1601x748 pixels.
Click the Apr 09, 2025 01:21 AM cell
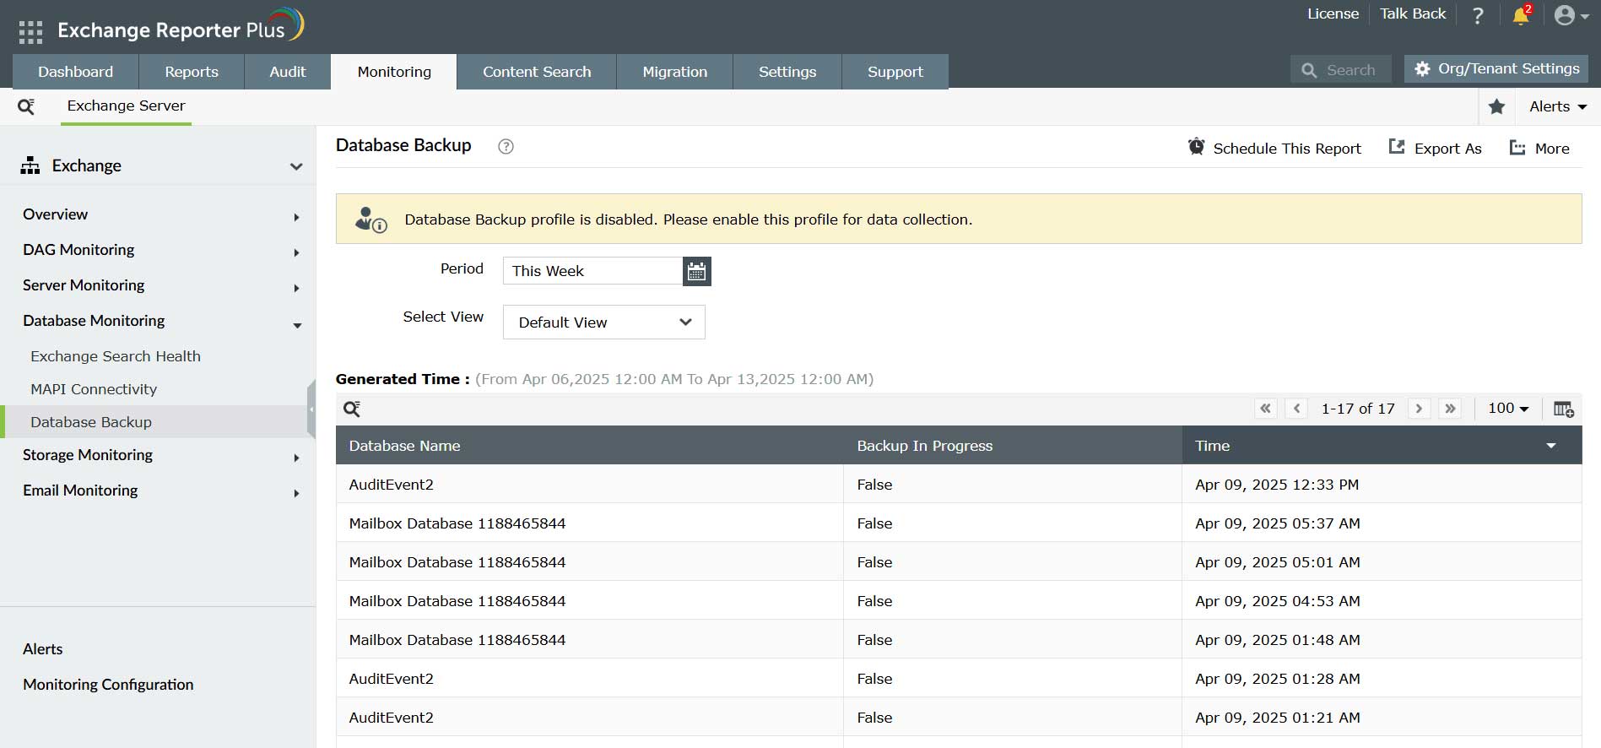[x=1382, y=718]
